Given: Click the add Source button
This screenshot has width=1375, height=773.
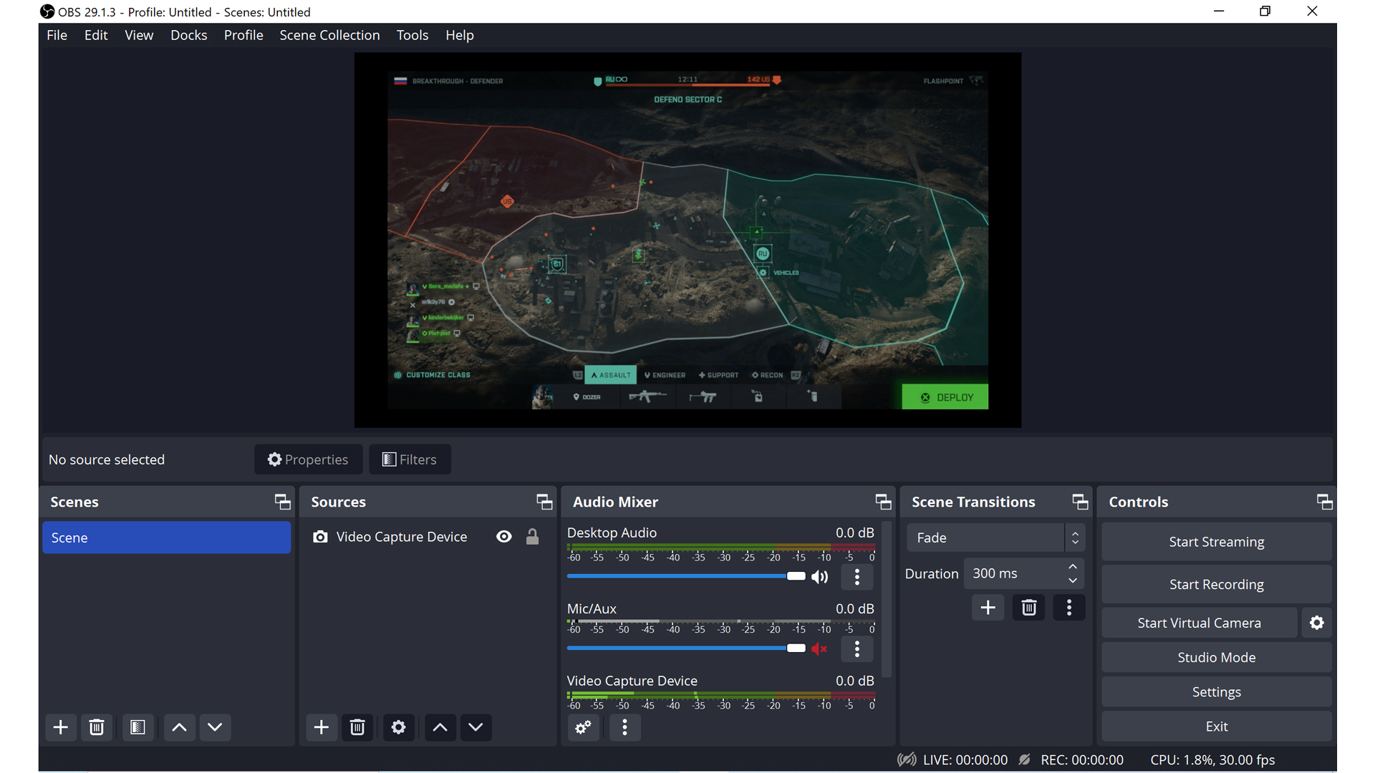Looking at the screenshot, I should tap(321, 726).
